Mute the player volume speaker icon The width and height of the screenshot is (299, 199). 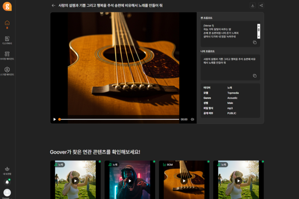coord(193,120)
